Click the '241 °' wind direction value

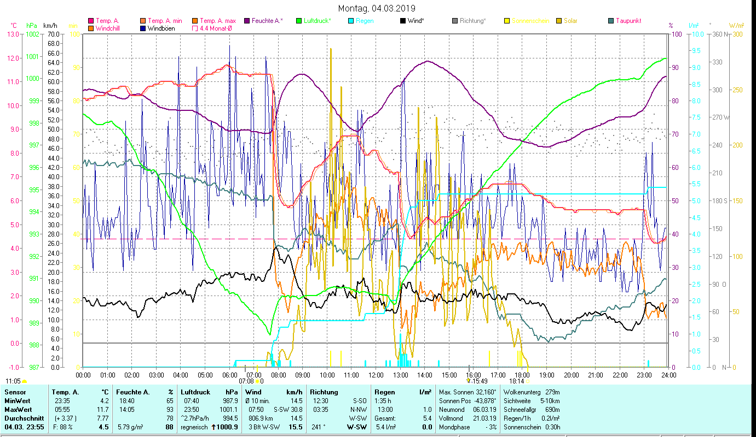click(318, 427)
